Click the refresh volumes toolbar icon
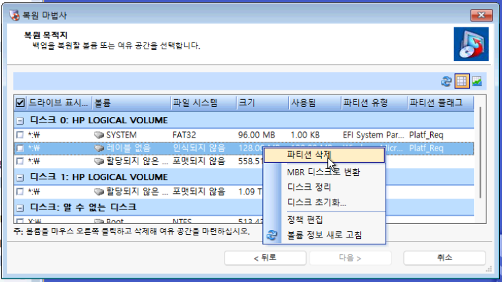 [446, 81]
